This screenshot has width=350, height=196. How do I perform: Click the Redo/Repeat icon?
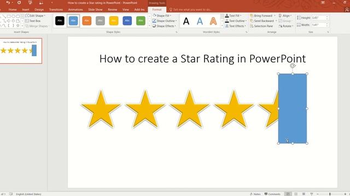point(19,3)
